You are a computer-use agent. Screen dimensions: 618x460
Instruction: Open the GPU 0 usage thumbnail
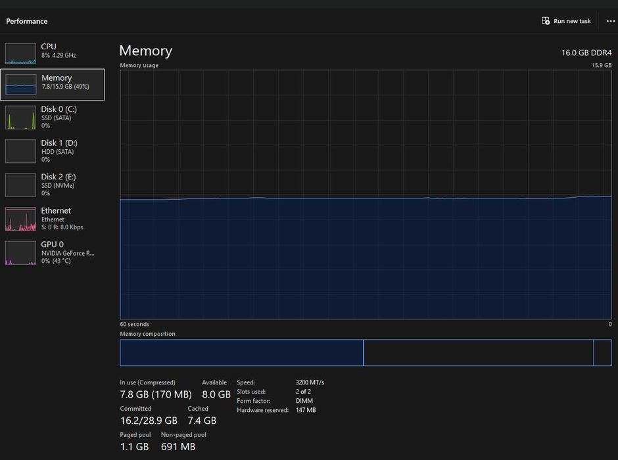[20, 253]
